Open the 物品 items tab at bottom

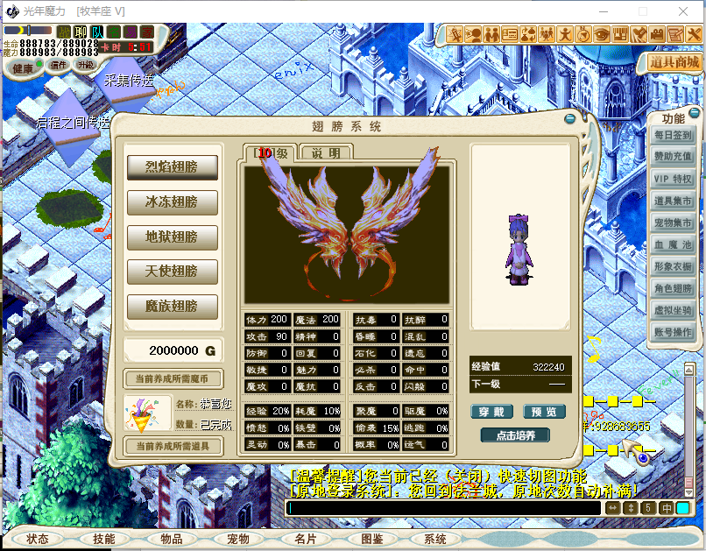click(x=172, y=539)
